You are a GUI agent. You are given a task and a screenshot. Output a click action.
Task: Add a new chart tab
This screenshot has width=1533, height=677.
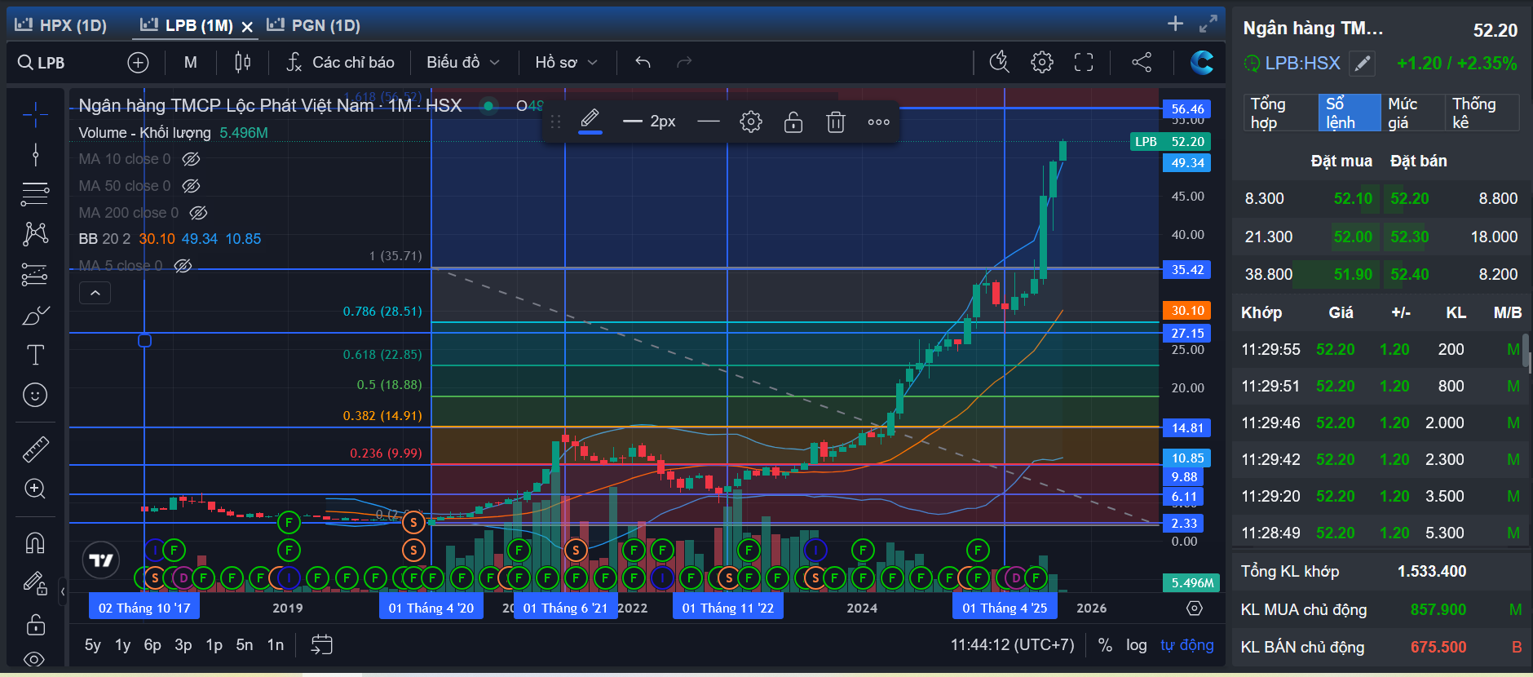pyautogui.click(x=1175, y=24)
